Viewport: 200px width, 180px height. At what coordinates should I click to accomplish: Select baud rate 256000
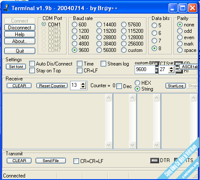pyautogui.click(x=124, y=43)
